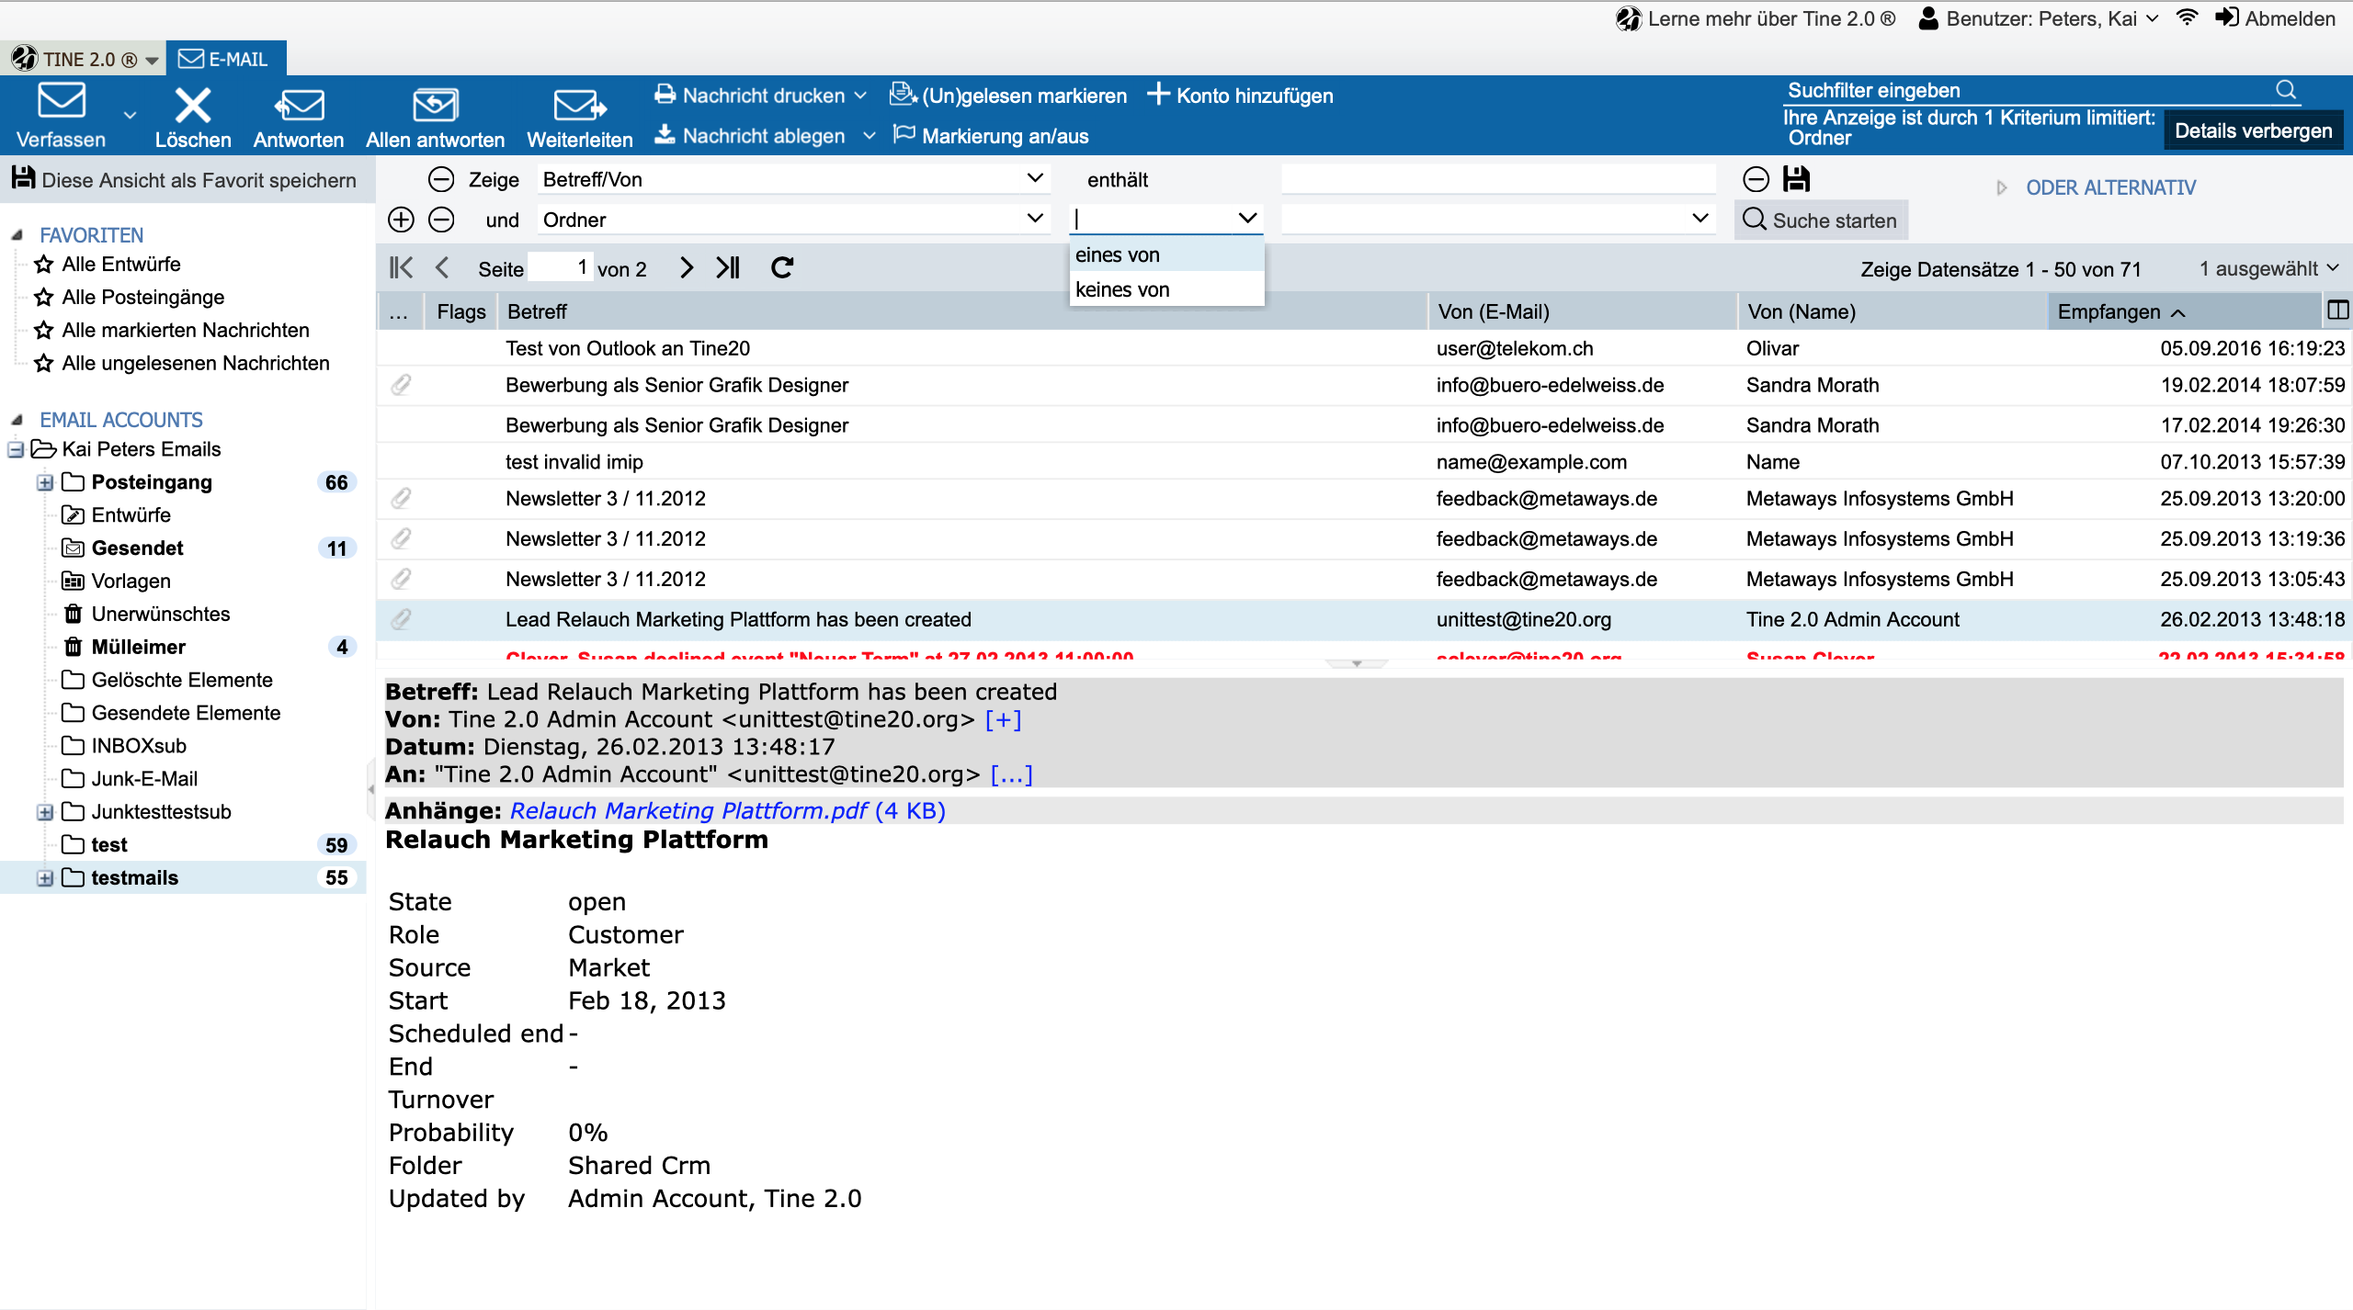Click the (Un)gelesen markieren icon
This screenshot has height=1310, width=2353.
click(904, 94)
